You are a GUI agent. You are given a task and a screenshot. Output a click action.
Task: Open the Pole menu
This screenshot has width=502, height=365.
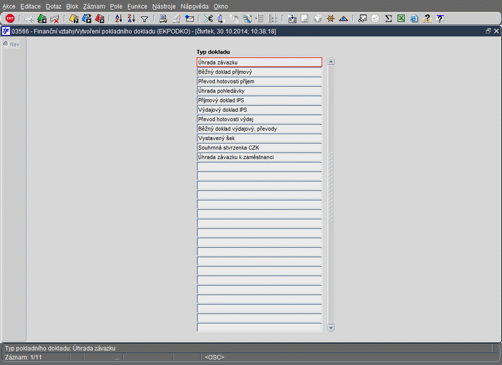(x=116, y=6)
